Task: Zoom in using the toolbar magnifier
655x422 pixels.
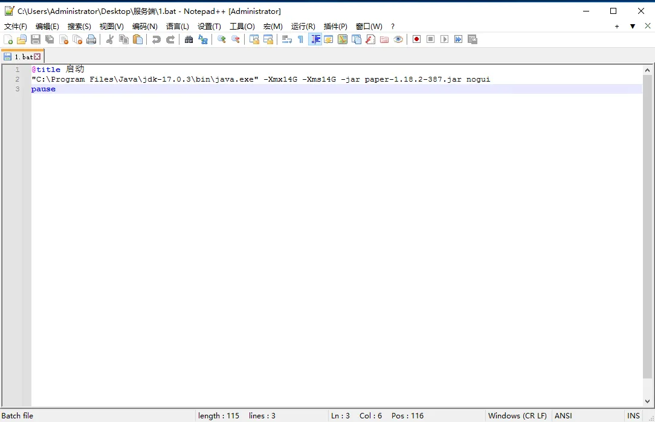Action: pos(222,39)
